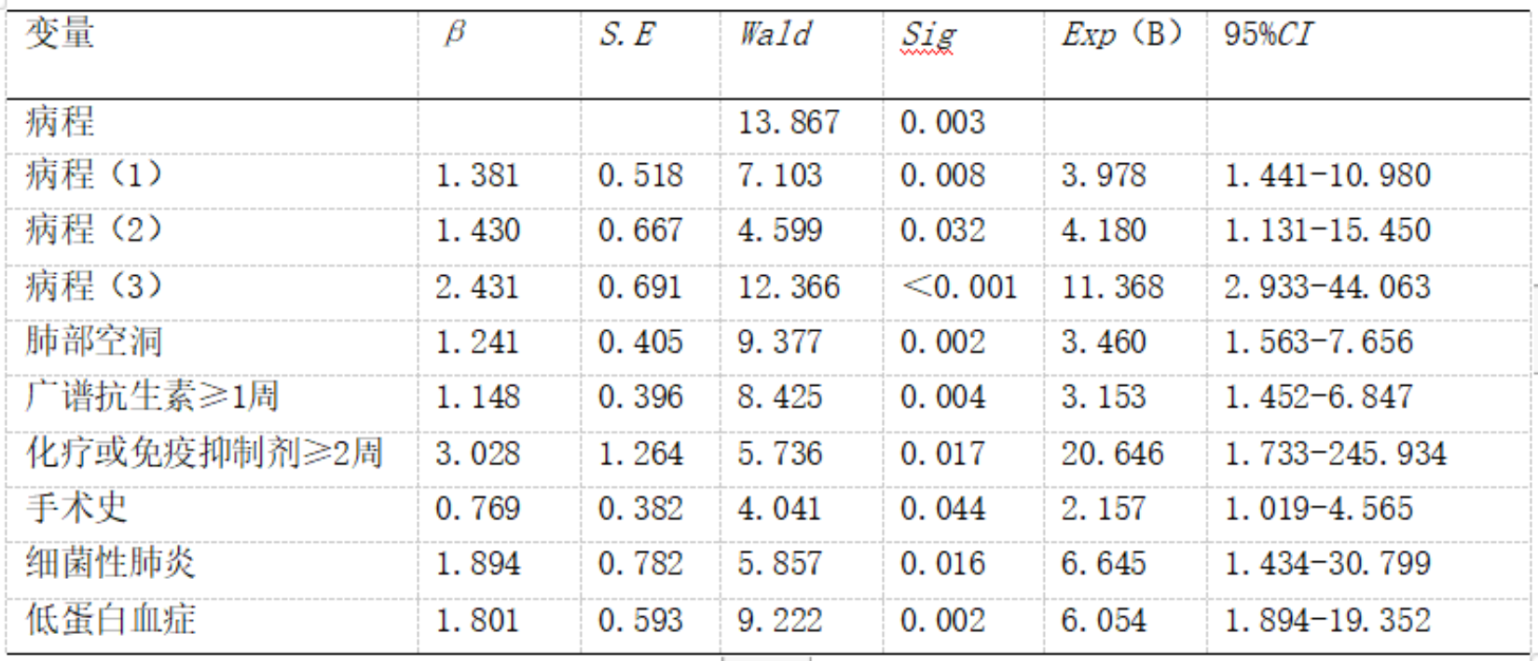Click Wald value 13.867 in 病程 row

click(789, 122)
